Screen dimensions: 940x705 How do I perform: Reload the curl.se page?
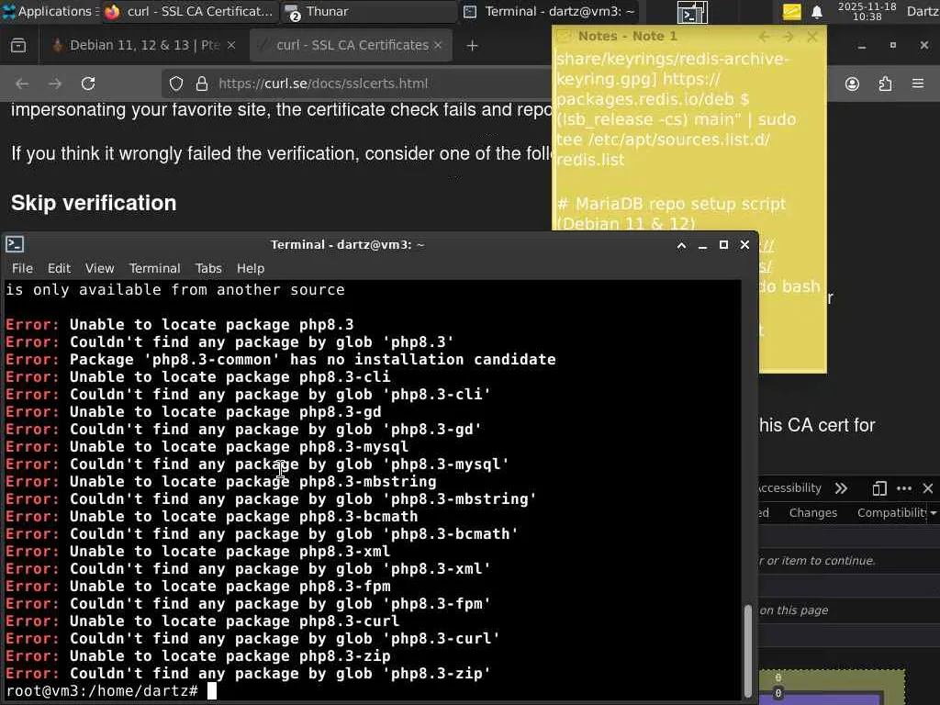click(88, 84)
